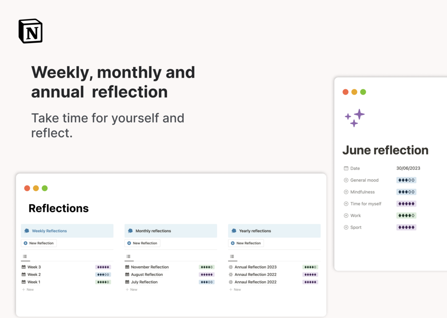Add a new row under Monthly reflections list

131,290
